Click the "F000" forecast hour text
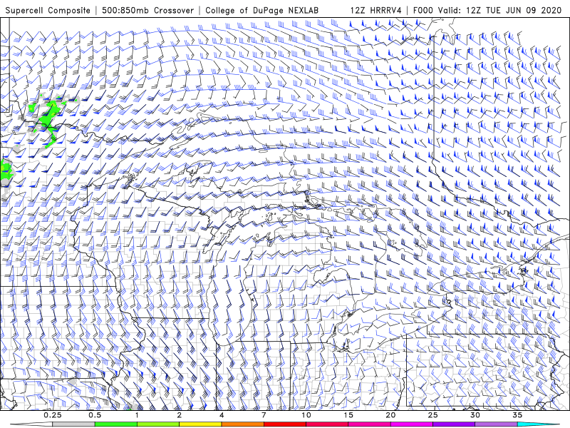Screen dimensions: 570x428 [x=424, y=11]
